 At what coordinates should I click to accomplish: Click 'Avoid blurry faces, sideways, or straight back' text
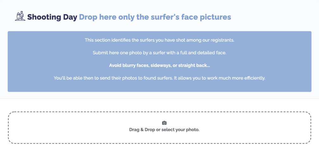(x=159, y=65)
